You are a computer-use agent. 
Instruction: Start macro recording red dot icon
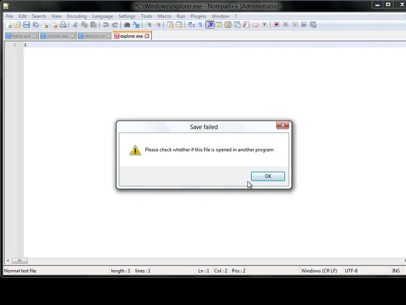pos(276,25)
